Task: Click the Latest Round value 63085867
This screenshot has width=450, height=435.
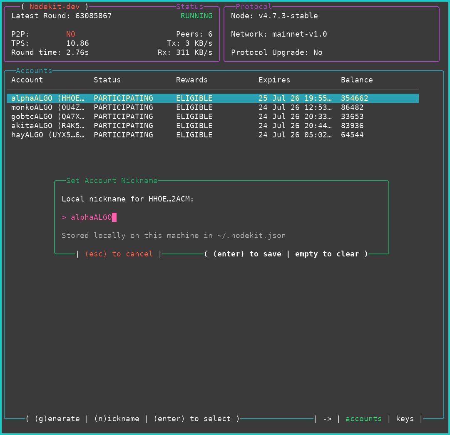Action: (x=93, y=16)
